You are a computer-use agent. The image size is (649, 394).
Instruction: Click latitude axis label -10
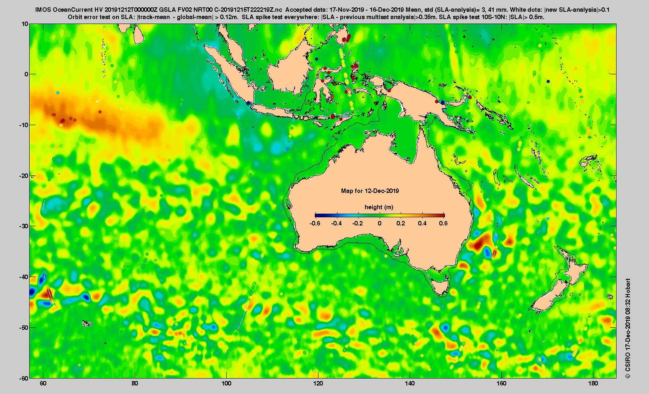click(x=24, y=125)
